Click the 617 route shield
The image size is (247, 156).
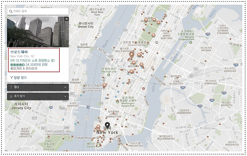[34, 118]
